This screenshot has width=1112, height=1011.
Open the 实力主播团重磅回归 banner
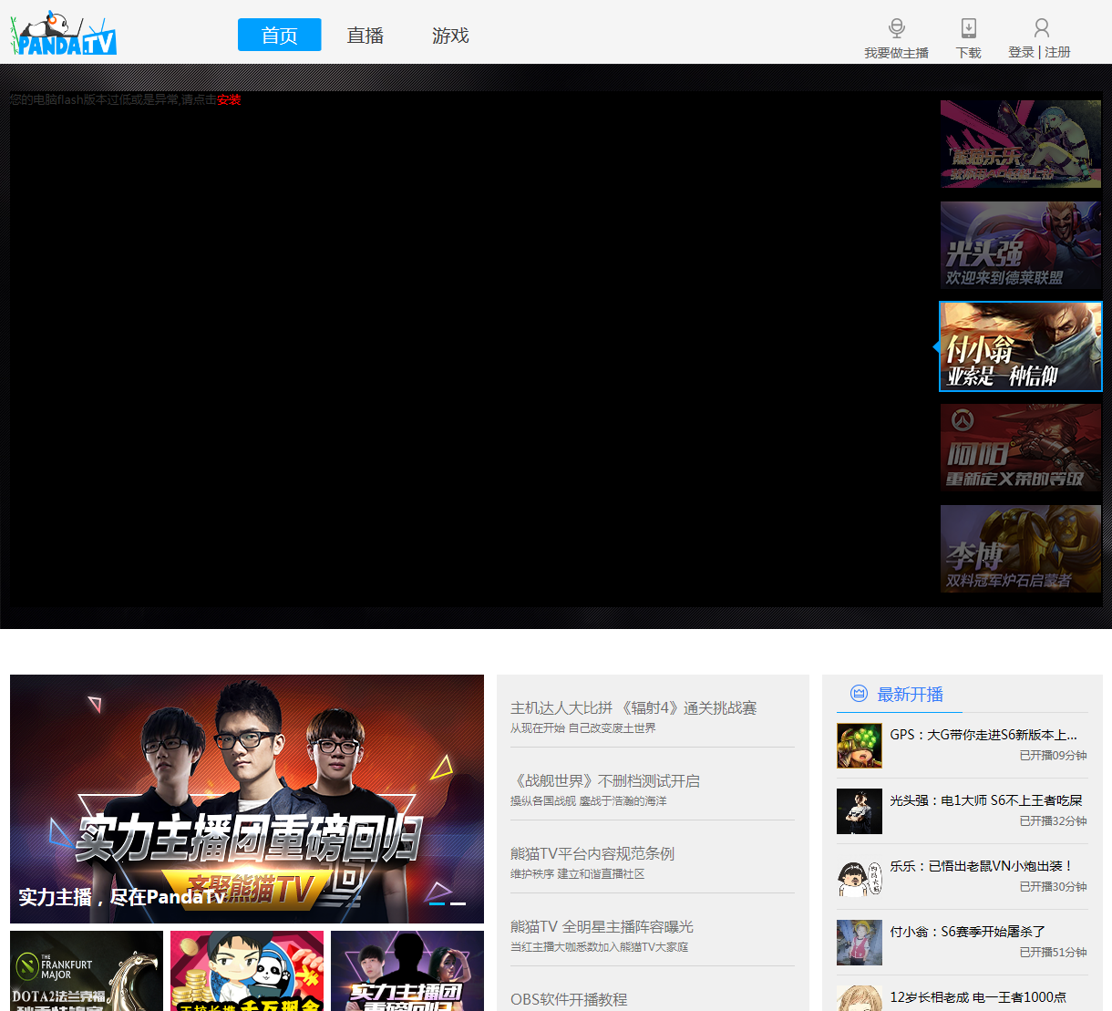[x=247, y=799]
